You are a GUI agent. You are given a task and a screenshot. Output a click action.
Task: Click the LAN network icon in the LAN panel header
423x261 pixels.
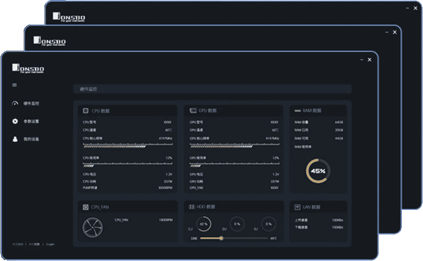[297, 207]
